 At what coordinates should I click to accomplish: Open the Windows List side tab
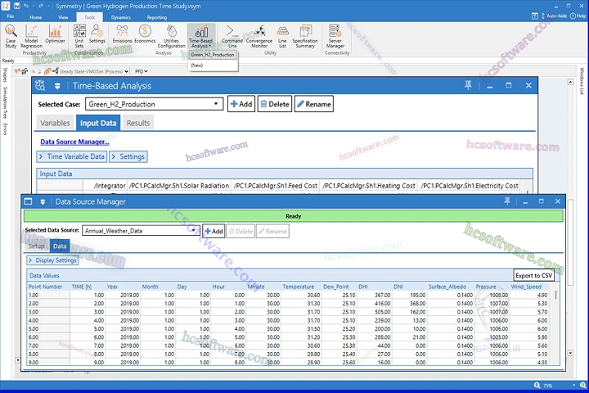pos(582,81)
